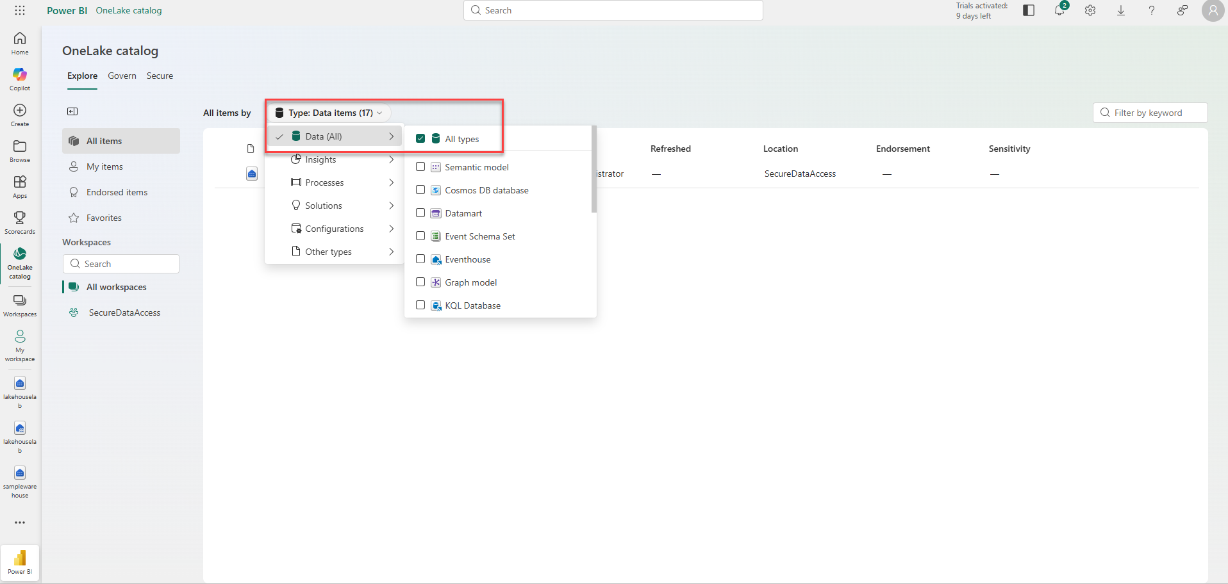Check the KQL Database checkbox
Screen dimensions: 1228x584
pos(420,305)
